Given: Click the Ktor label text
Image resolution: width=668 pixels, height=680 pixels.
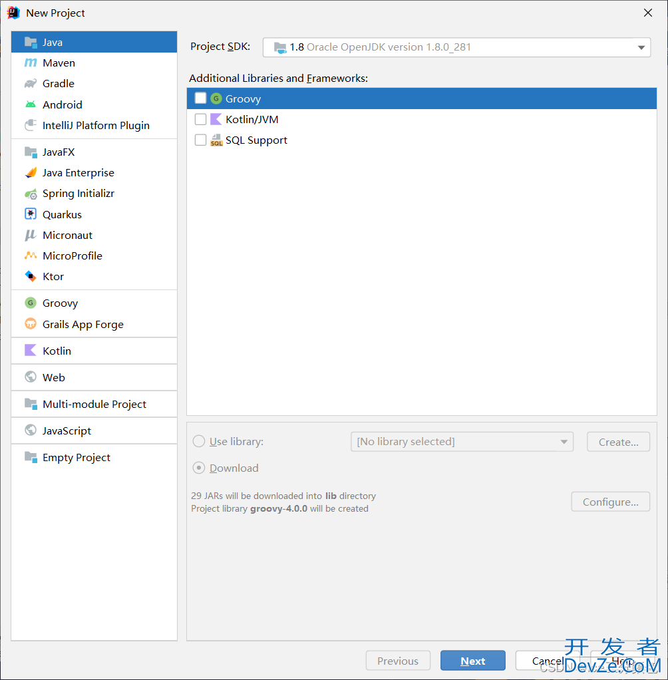Looking at the screenshot, I should pos(53,276).
